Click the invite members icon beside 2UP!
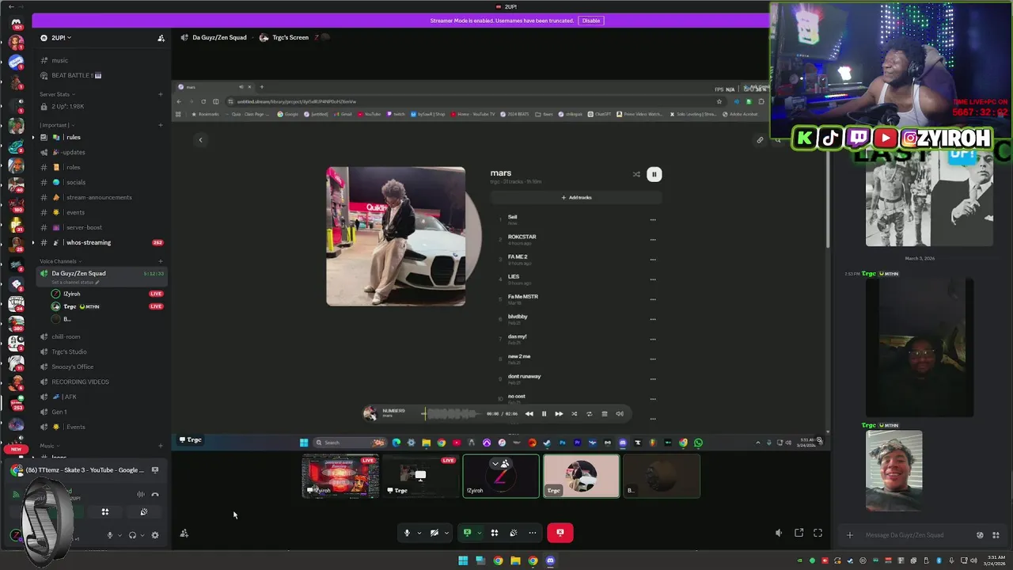This screenshot has width=1013, height=570. pyautogui.click(x=161, y=38)
